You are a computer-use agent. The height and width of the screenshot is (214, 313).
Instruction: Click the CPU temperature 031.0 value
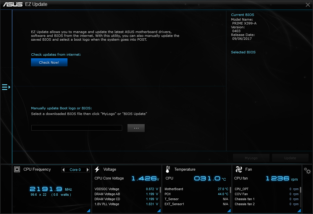(210, 178)
